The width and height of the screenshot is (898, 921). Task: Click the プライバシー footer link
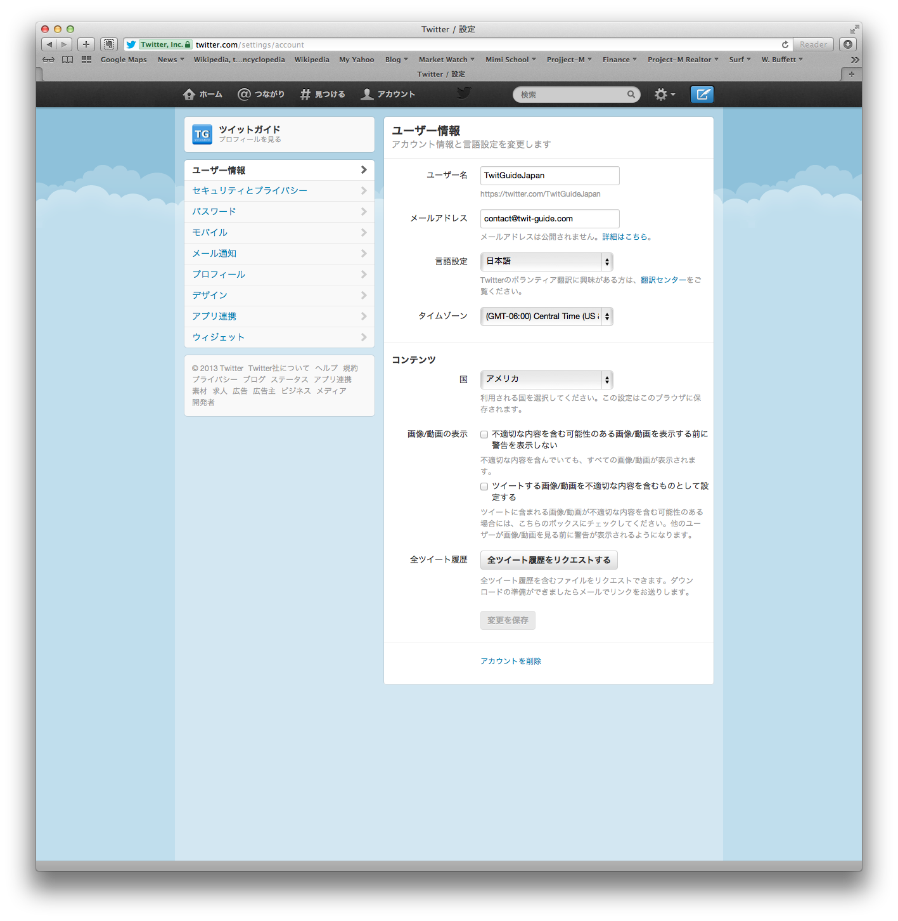tap(215, 379)
